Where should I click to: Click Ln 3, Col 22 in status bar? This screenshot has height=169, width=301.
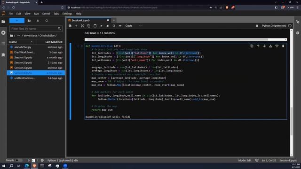pyautogui.click(x=269, y=160)
